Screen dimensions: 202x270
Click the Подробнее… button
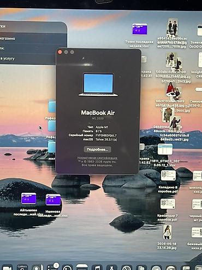(97, 150)
